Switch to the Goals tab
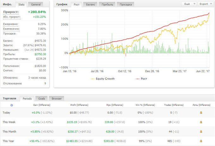This screenshot has width=215, height=146. pyautogui.click(x=41, y=99)
